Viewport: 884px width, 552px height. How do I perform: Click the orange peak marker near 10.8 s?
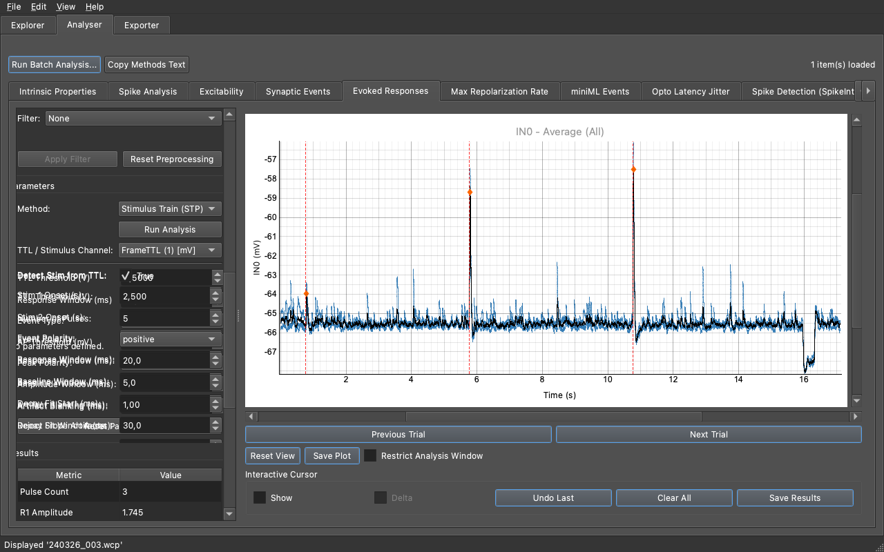click(633, 169)
